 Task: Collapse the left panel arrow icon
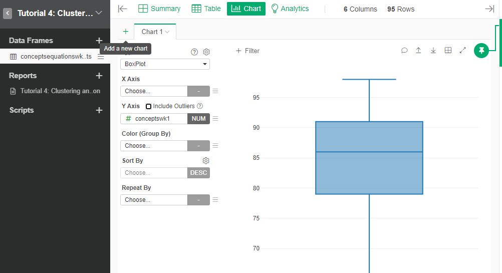(x=123, y=9)
